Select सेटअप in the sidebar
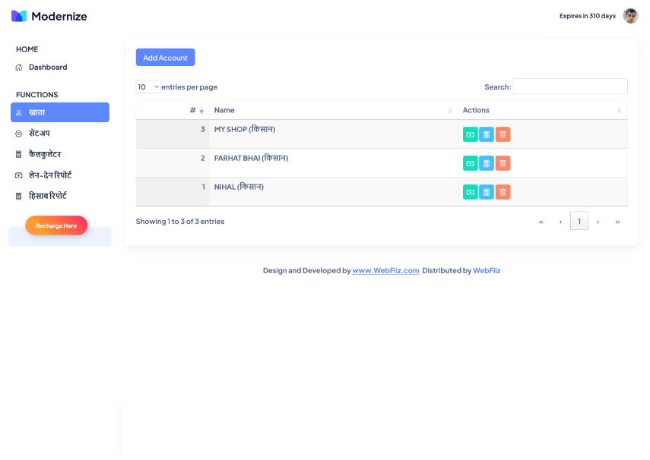Image resolution: width=650 pixels, height=460 pixels. click(x=40, y=134)
